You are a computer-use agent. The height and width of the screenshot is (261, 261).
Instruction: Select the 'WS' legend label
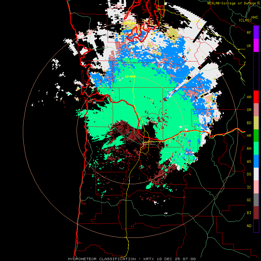point(249,162)
